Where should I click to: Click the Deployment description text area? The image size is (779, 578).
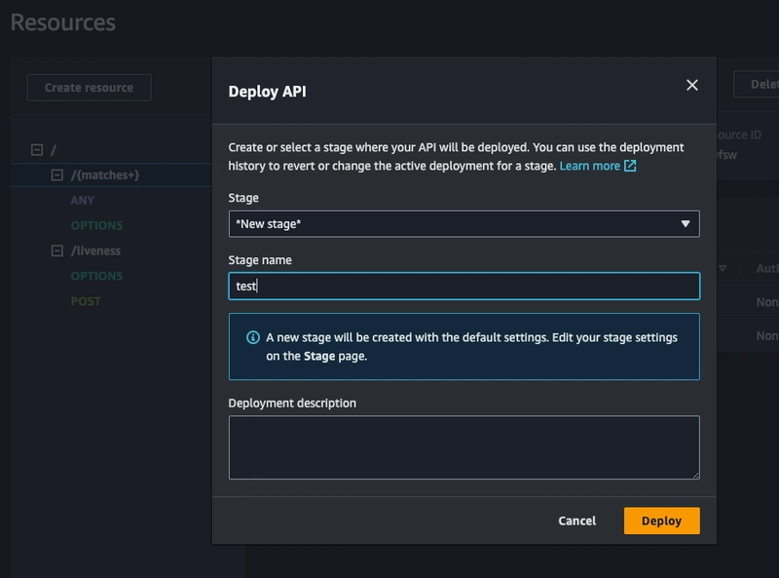coord(464,447)
